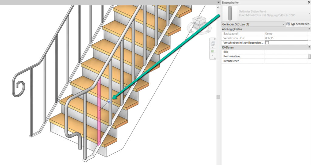311x165 pixels.
Task: Click the Kennzeichen value field
Action: coord(286,61)
